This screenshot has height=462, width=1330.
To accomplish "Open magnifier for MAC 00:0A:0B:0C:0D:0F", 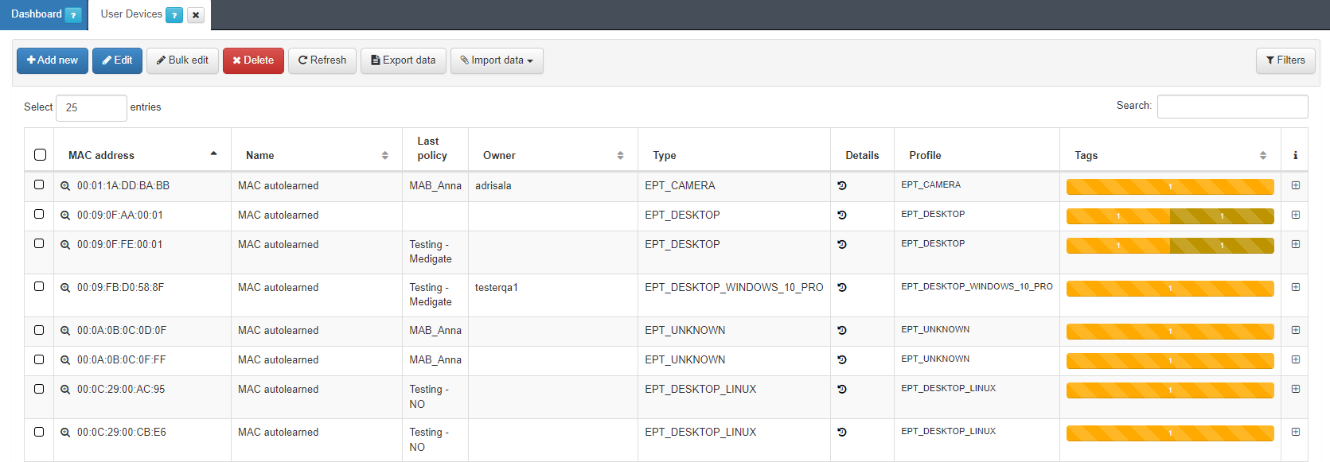I will click(x=65, y=331).
